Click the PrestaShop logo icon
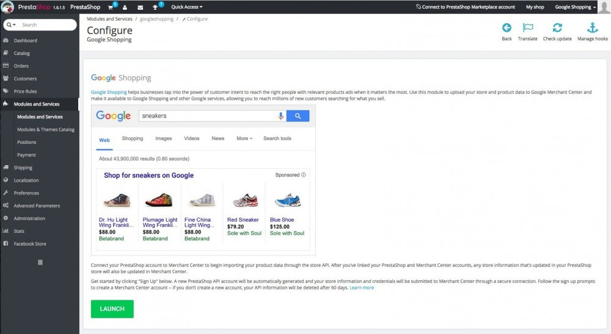The height and width of the screenshot is (334, 611). [x=8, y=7]
